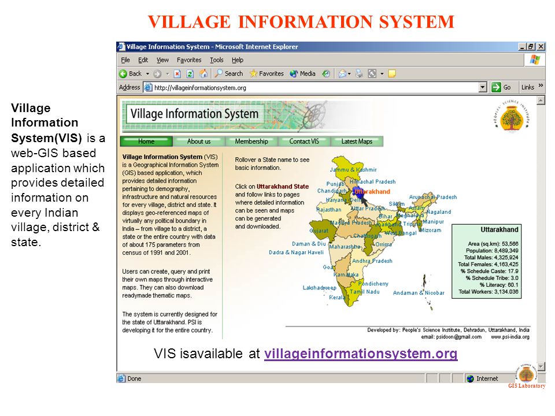Click Pondicherry label on the map

(x=373, y=284)
